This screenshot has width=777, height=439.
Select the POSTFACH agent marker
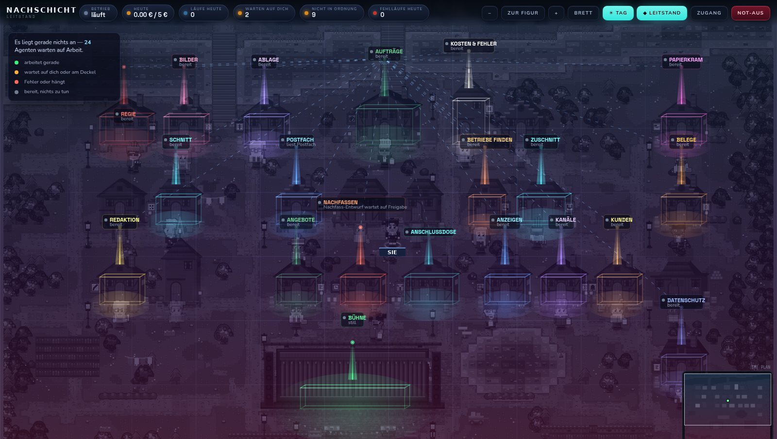pyautogui.click(x=297, y=142)
